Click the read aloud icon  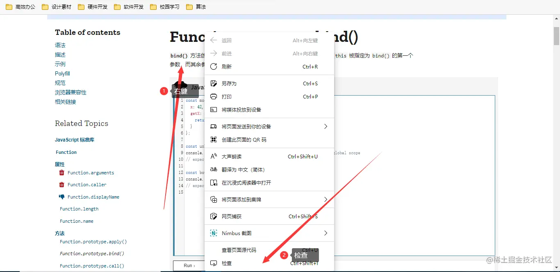tap(213, 156)
